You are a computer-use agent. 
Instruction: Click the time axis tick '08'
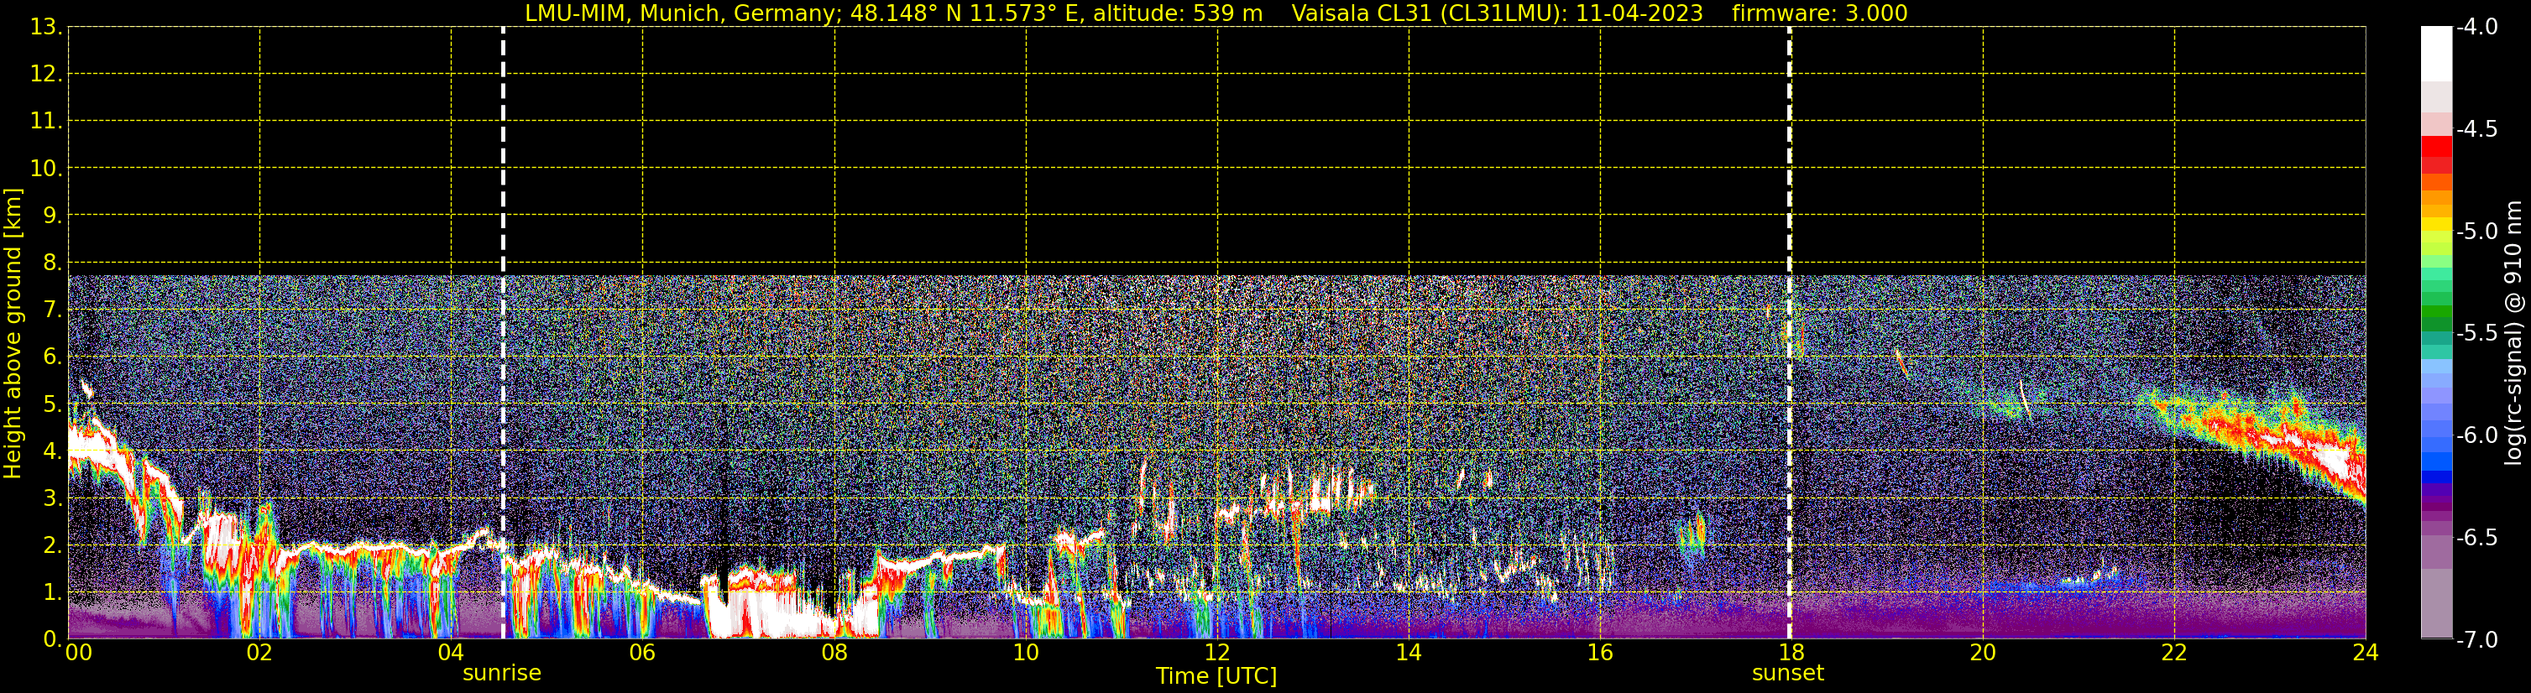(834, 653)
